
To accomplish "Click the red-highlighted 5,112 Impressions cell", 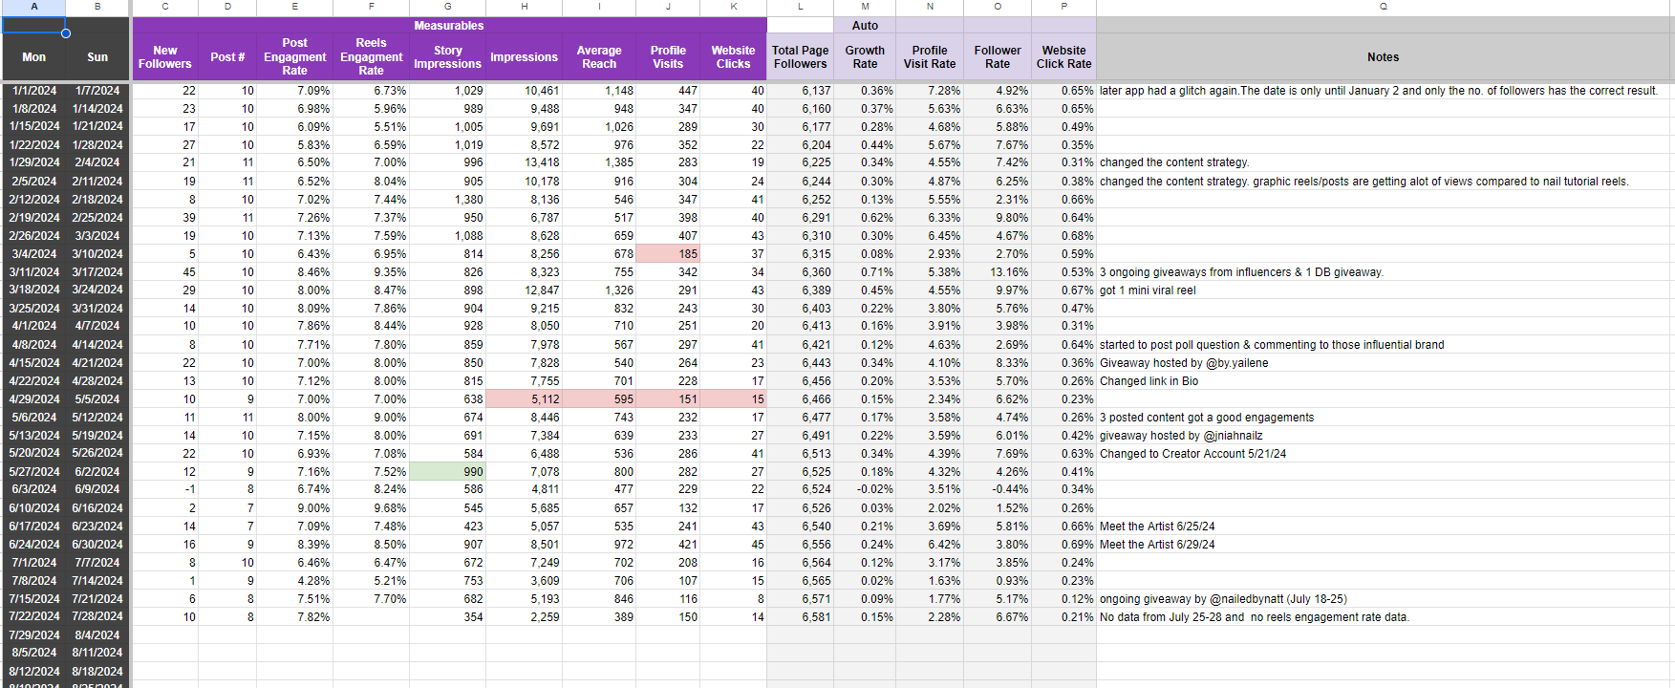I will pos(524,399).
